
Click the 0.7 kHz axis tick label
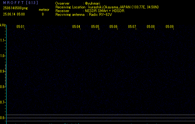point(2,102)
